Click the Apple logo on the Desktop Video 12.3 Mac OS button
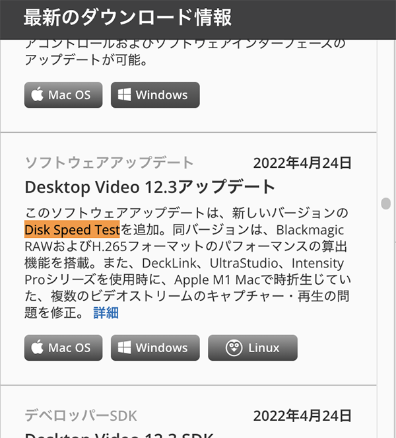396x438 pixels. [x=37, y=347]
